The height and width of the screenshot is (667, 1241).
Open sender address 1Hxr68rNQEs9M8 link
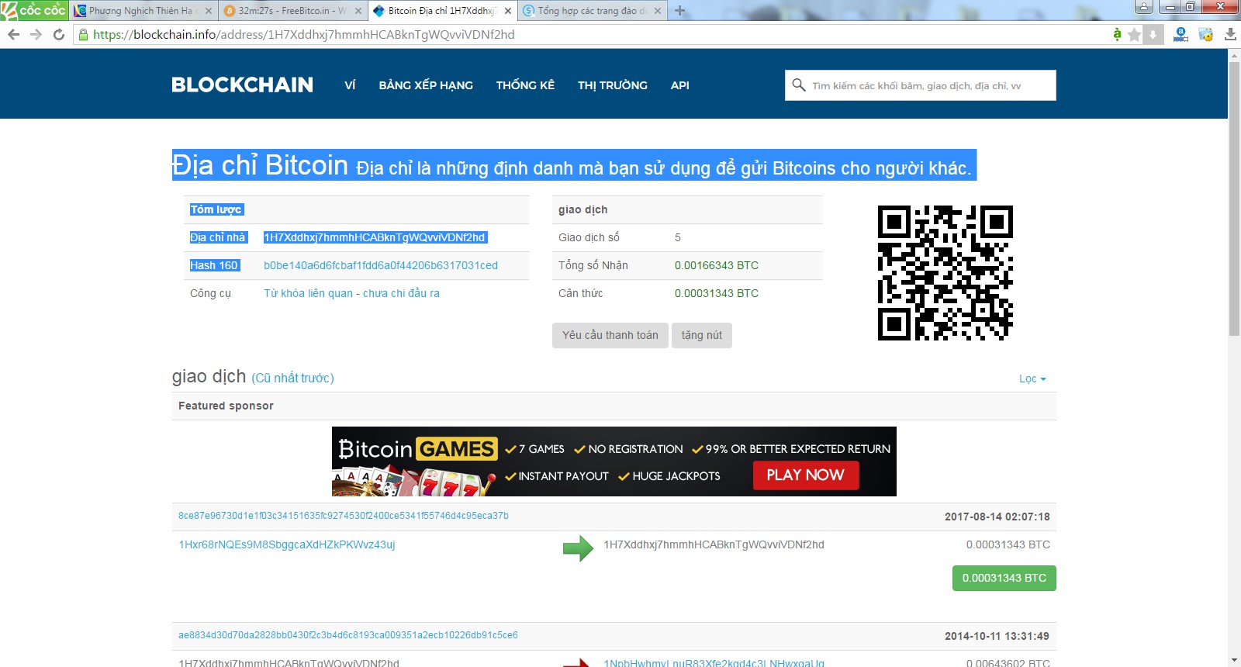[x=287, y=544]
